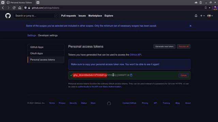218x122 pixels.
Task: Open notifications bell
Action: (x=196, y=16)
